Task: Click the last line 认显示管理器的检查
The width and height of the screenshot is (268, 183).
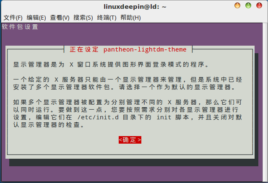Action: (49, 125)
